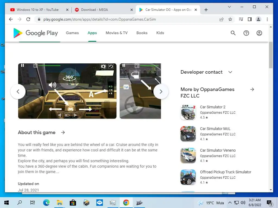Open a new tab
The height and width of the screenshot is (208, 278).
click(x=206, y=10)
